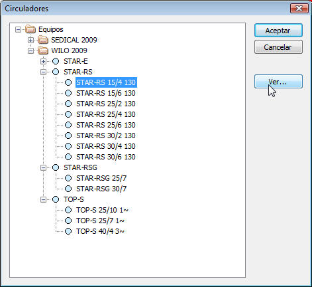The image size is (312, 287).
Task: Collapse the WILO 2009 node
Action: (30, 50)
